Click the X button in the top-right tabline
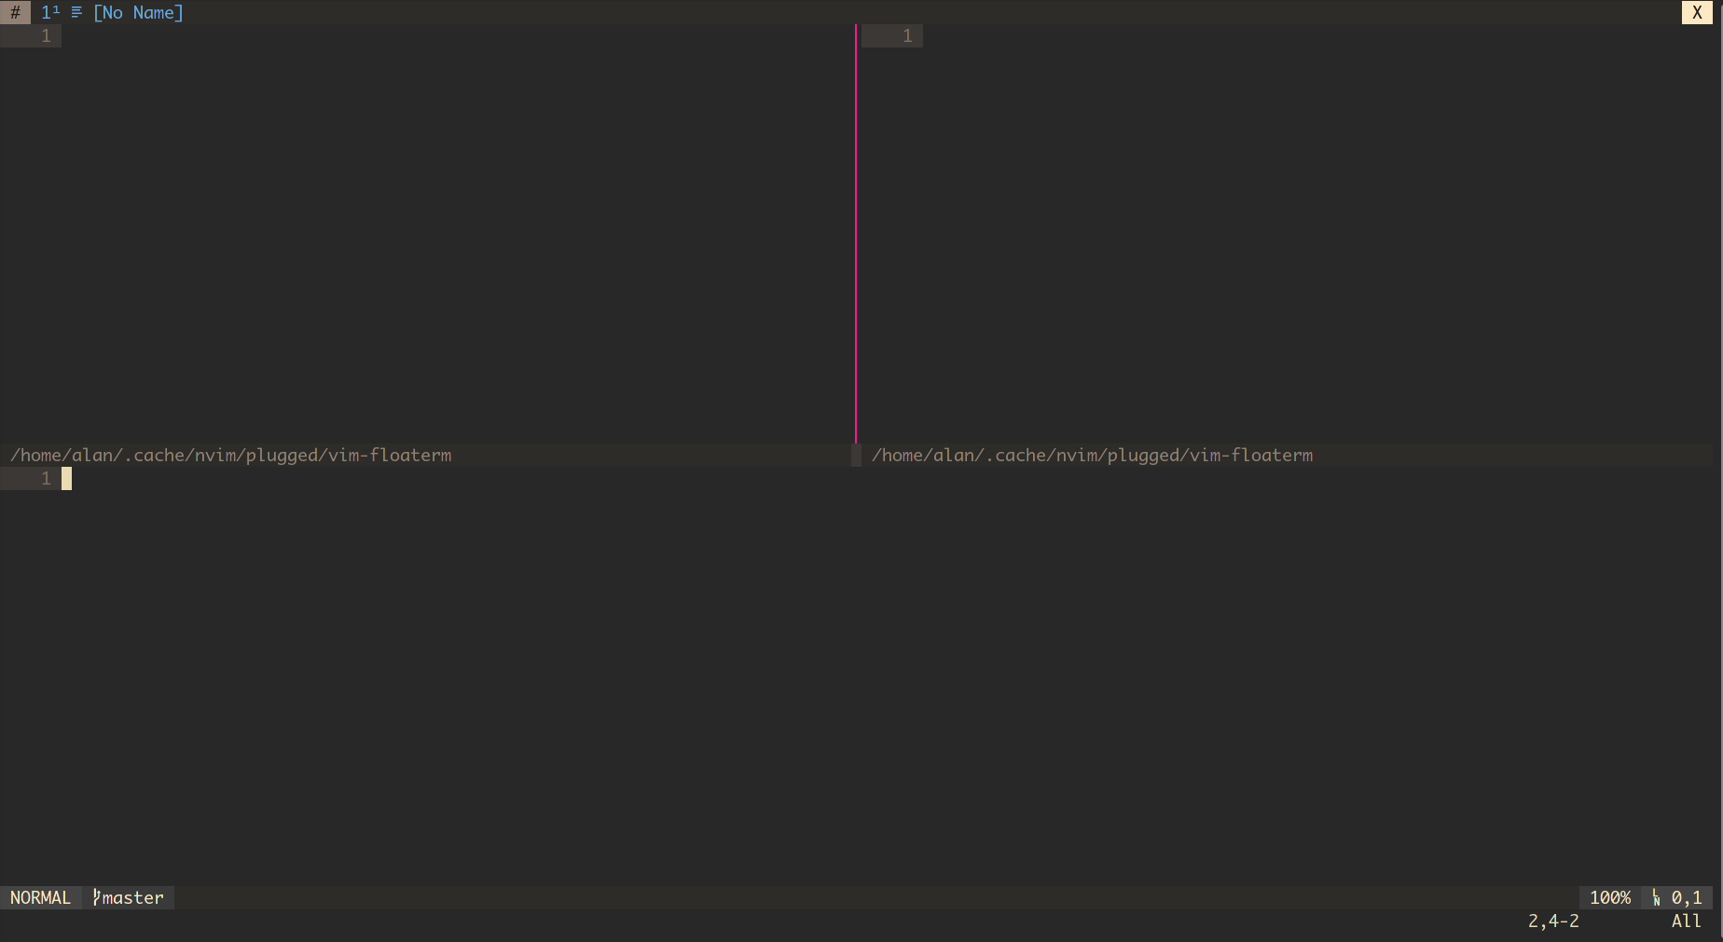 click(x=1697, y=12)
